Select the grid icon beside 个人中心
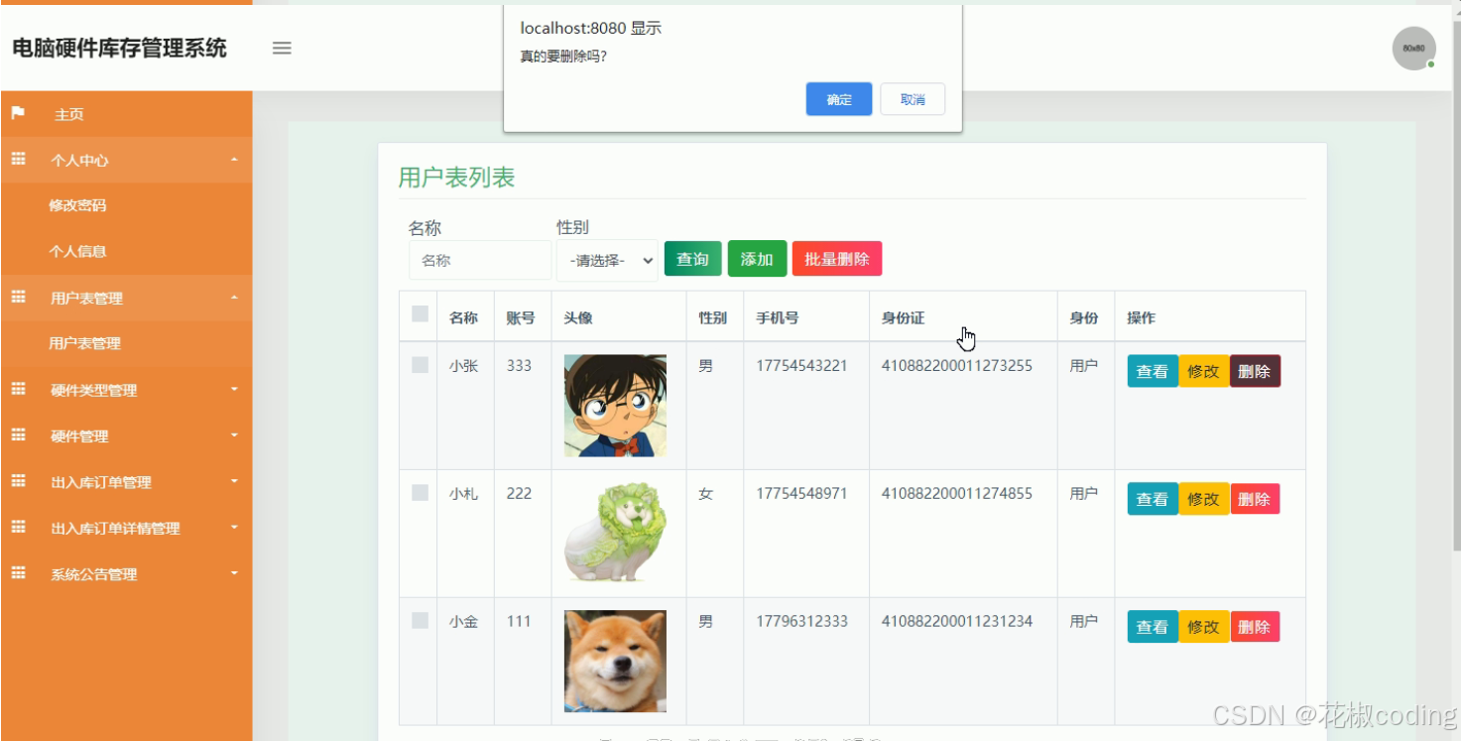Image resolution: width=1461 pixels, height=741 pixels. [17, 160]
